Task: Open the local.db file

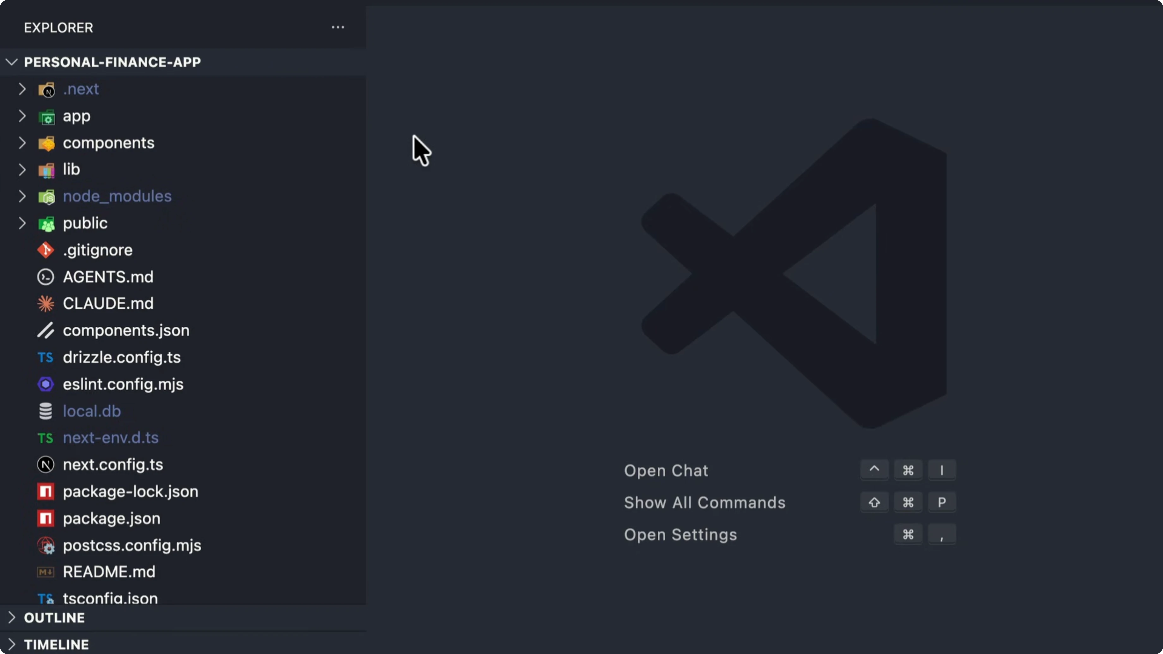Action: tap(92, 411)
